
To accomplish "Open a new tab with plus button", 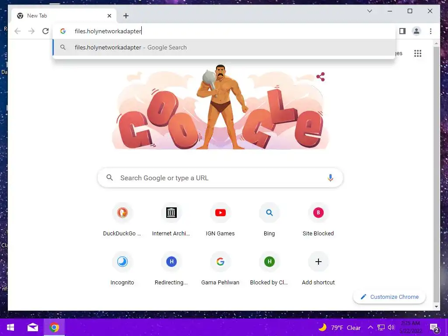I will tap(126, 16).
